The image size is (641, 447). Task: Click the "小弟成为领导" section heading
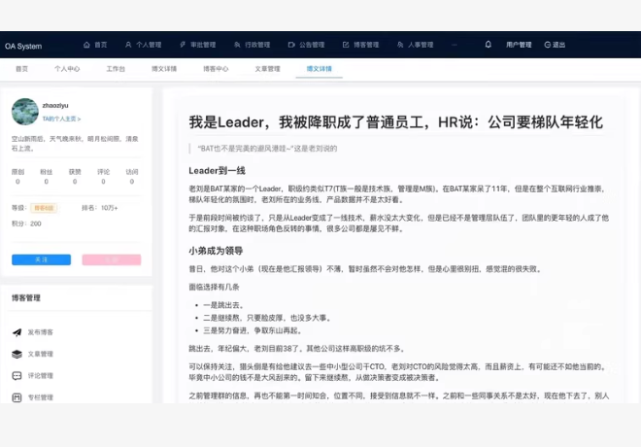tap(216, 251)
